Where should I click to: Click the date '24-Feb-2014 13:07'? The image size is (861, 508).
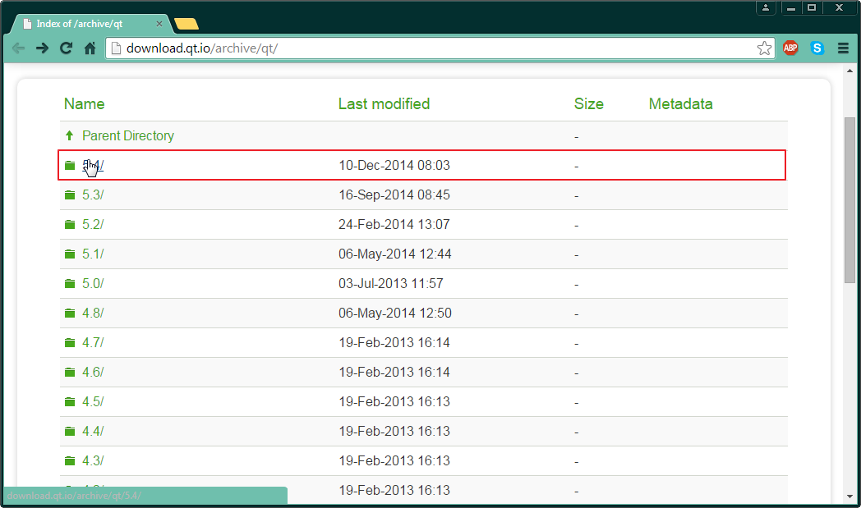[x=394, y=224]
